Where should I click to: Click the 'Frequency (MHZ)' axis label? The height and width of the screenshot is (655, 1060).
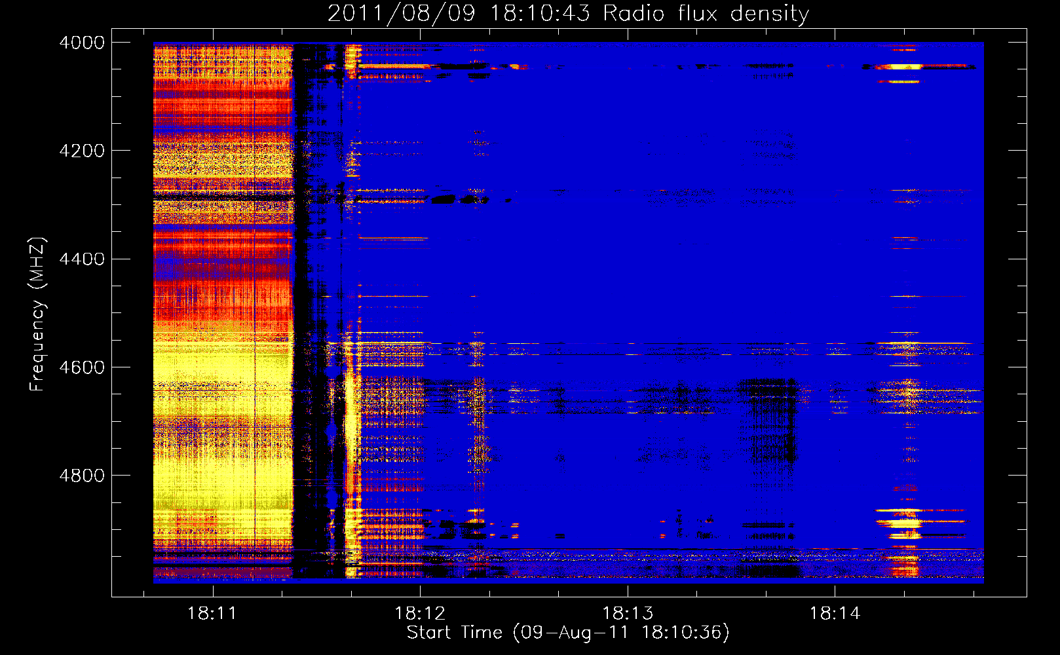pyautogui.click(x=38, y=314)
